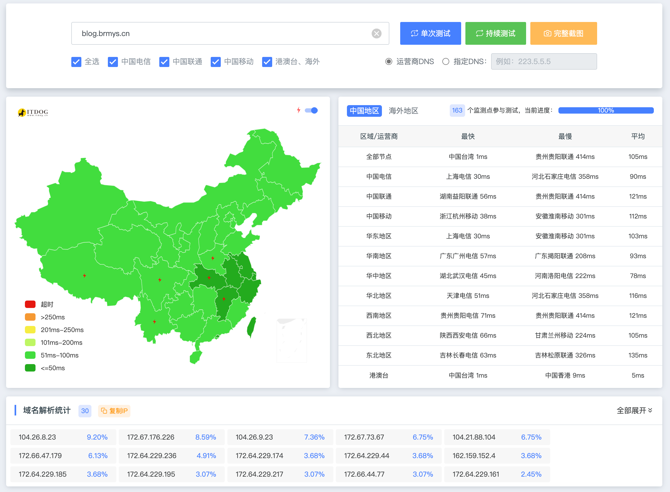The image size is (670, 492).
Task: Click Hainan island on the map
Action: click(x=196, y=357)
